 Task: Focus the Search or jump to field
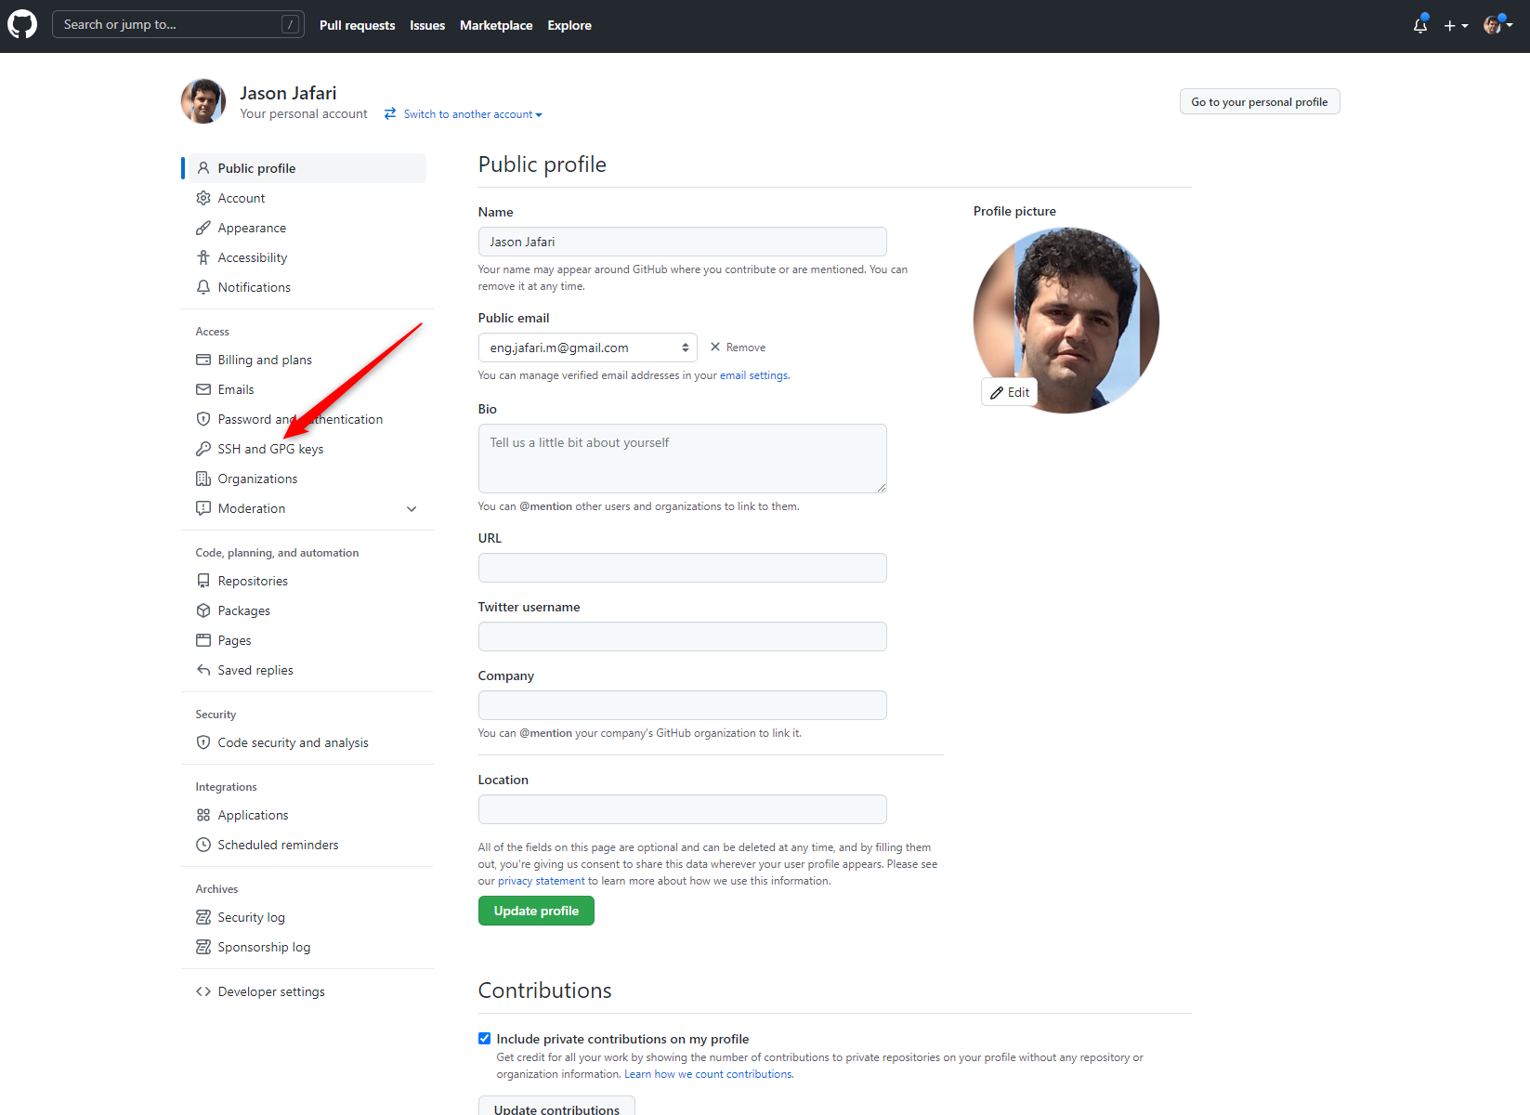click(178, 24)
